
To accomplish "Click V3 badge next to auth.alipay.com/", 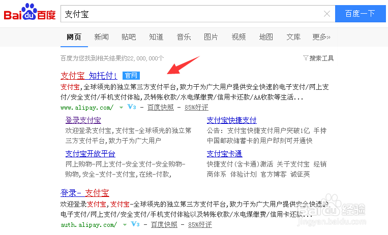I will click(135, 224).
